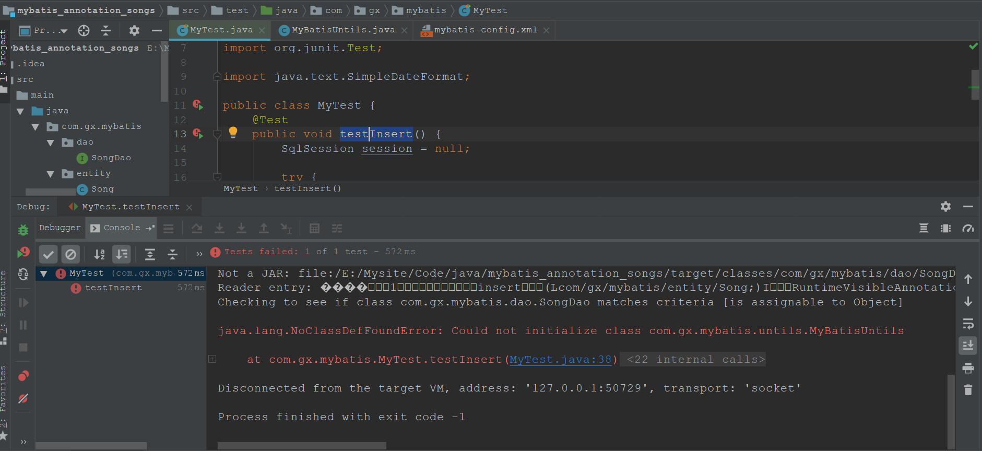Collapse the entity package
The width and height of the screenshot is (982, 451).
50,174
